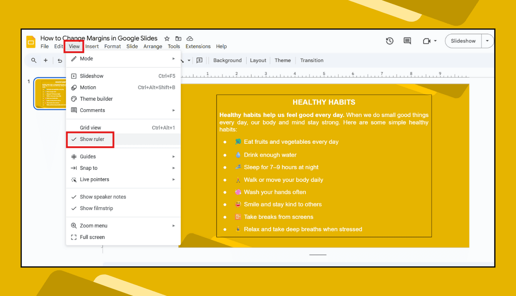Open the move-to-folder icon

(178, 39)
